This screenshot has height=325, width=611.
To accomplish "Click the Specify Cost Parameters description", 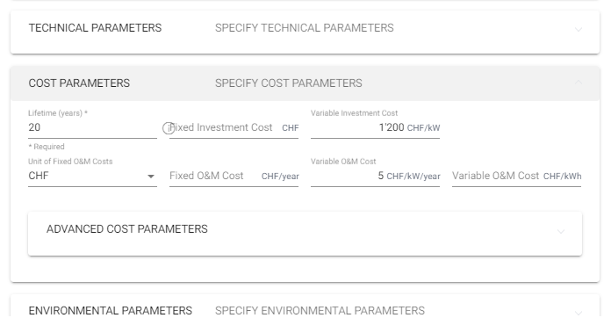I will click(x=288, y=83).
